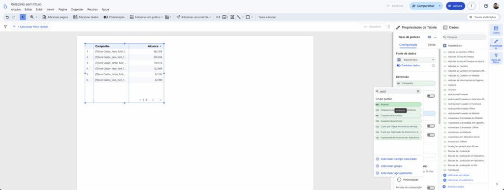Click the insert text box icon

pyautogui.click(x=232, y=17)
